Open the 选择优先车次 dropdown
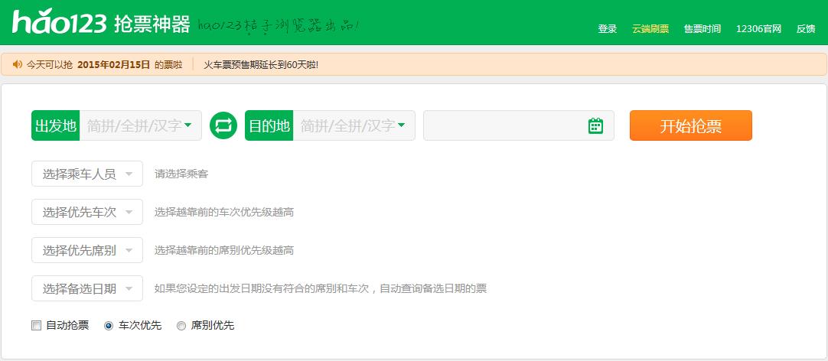Screen dimensions: 828x361 point(87,212)
